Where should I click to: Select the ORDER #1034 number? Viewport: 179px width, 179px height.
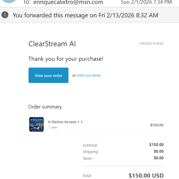pyautogui.click(x=151, y=44)
